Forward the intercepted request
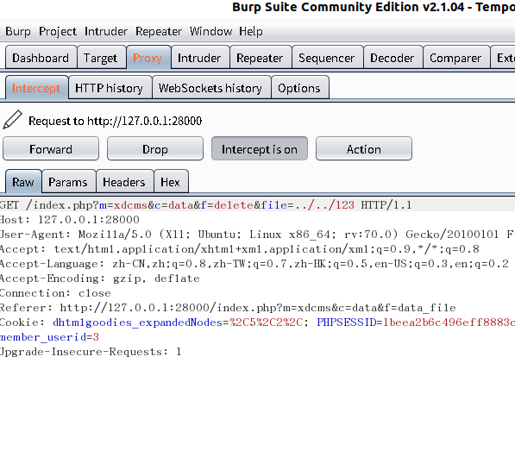The height and width of the screenshot is (476, 515). point(51,149)
